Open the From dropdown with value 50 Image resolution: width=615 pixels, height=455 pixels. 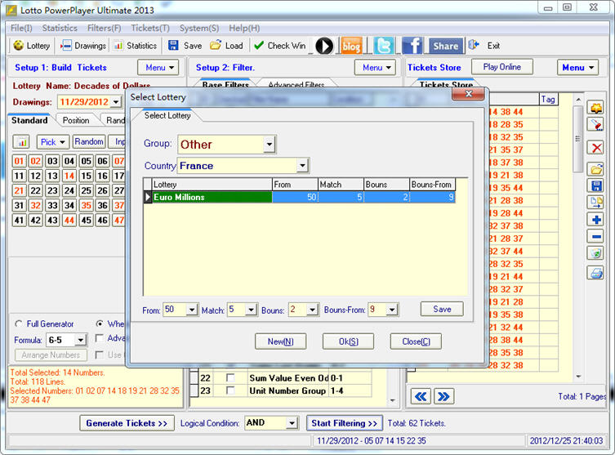coord(191,310)
